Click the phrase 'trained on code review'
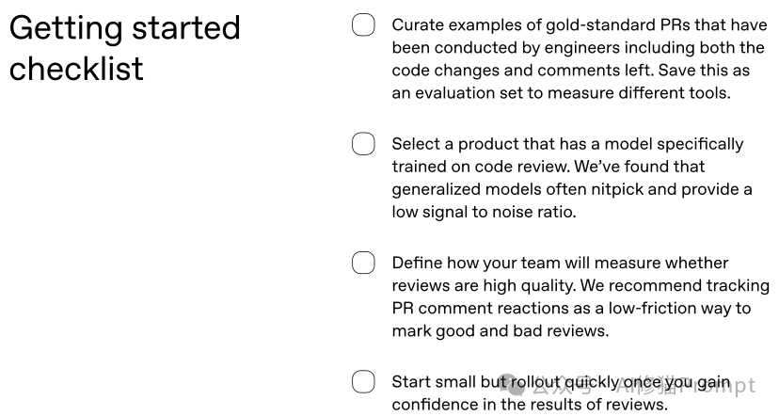This screenshot has height=416, width=779. (x=471, y=167)
